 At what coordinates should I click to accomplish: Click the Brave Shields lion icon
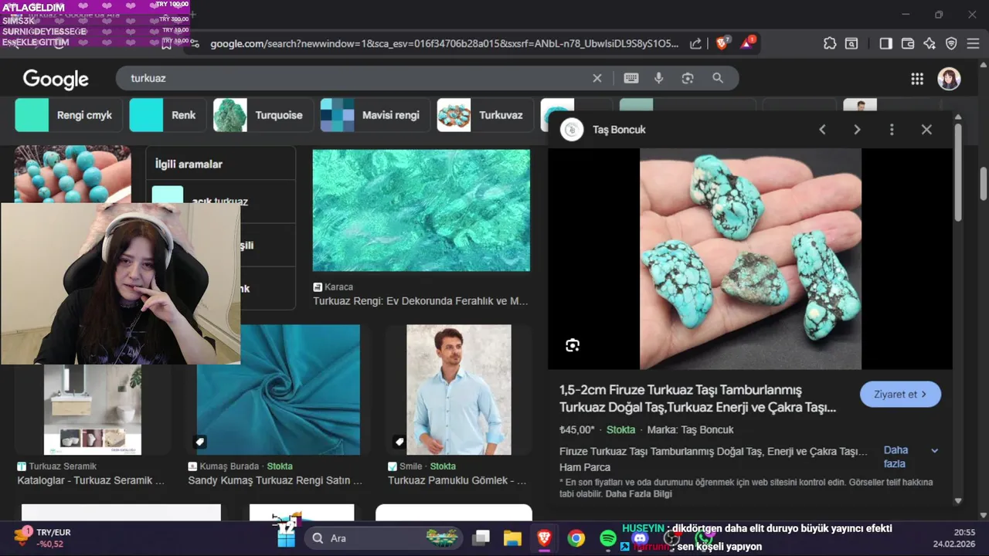coord(722,43)
